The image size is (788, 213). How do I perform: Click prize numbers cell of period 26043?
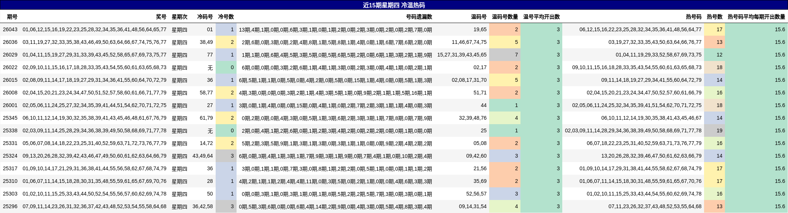tap(94, 29)
